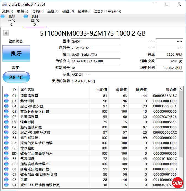186x191 pixels.
Task: Click the C: drive status orb icon
Action: click(x=3, y=16)
